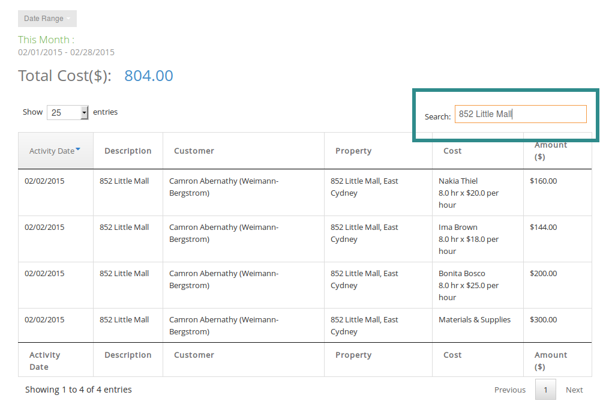Sort by the Property column header
The height and width of the screenshot is (413, 606).
[x=378, y=151]
